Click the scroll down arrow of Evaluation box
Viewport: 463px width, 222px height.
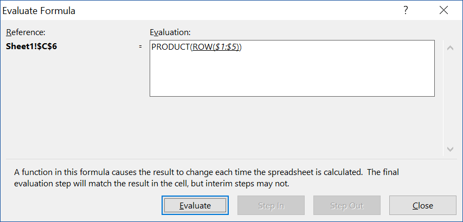449,149
